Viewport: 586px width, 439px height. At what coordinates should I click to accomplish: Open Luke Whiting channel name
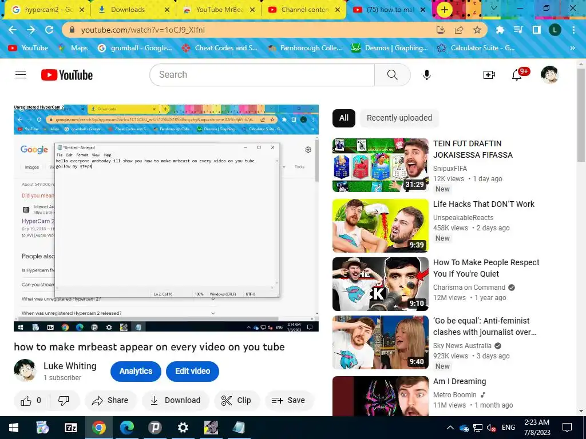tap(70, 366)
